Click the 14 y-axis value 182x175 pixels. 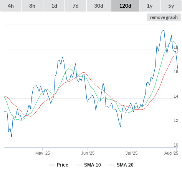[x=176, y=96]
